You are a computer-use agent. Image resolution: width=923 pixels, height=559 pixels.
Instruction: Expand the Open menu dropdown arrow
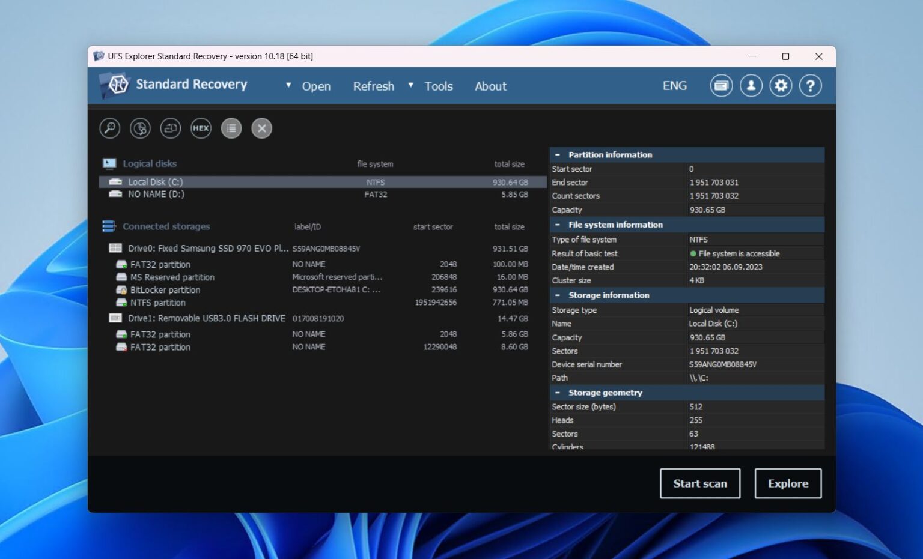click(288, 85)
